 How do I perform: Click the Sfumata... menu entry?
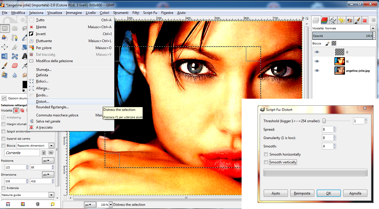click(71, 70)
